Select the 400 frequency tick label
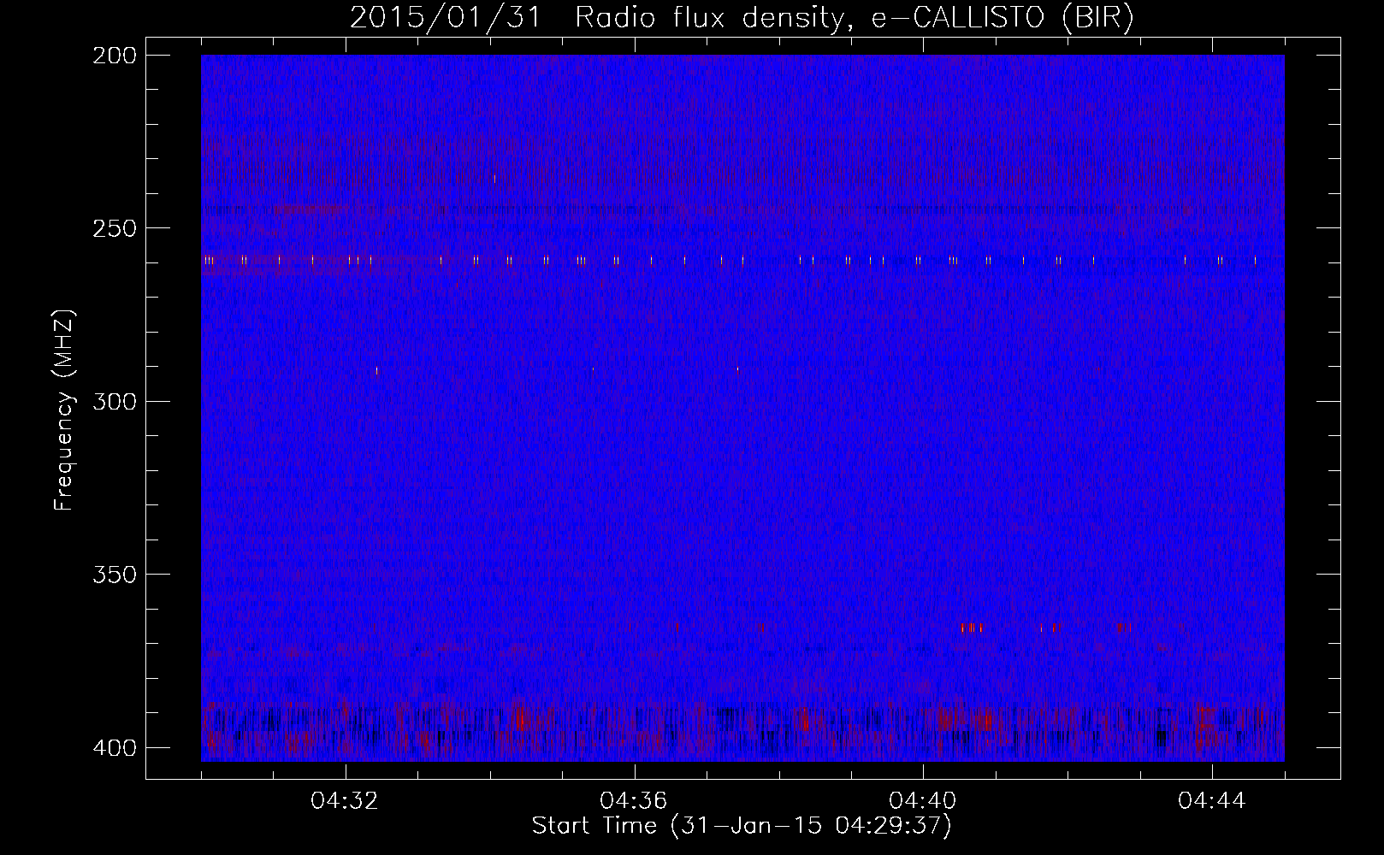This screenshot has width=1384, height=855. (x=114, y=748)
